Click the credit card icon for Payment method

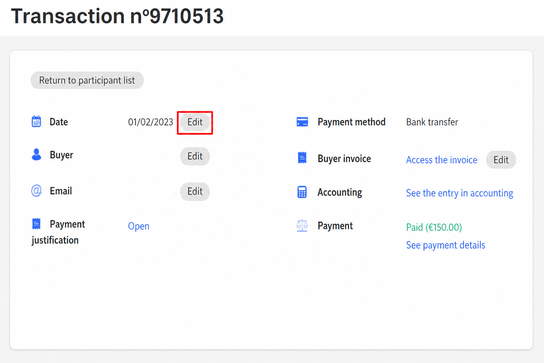pos(302,122)
